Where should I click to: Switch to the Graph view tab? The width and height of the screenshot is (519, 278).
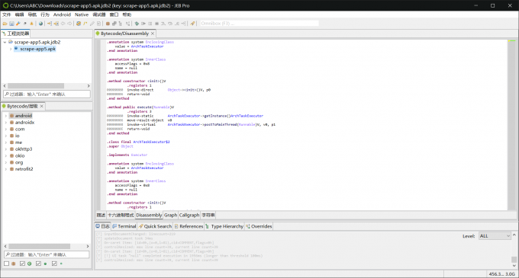pyautogui.click(x=170, y=215)
